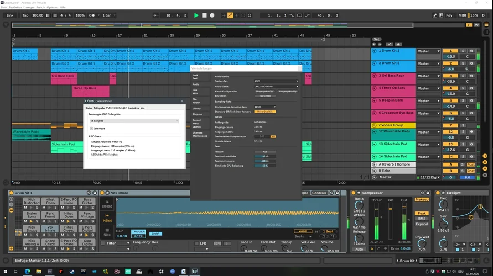Toggle the Key map mode switch
This screenshot has width=493, height=276.
point(449,15)
